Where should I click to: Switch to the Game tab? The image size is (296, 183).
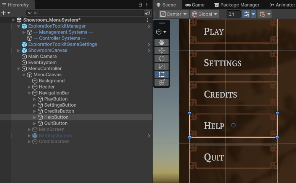(x=195, y=5)
